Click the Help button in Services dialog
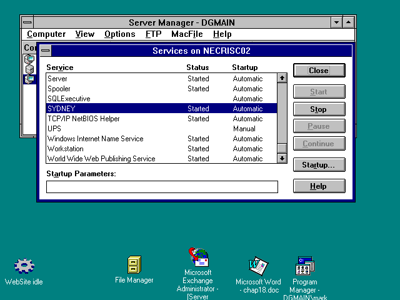Viewport: 400px width, 300px height. point(319,186)
